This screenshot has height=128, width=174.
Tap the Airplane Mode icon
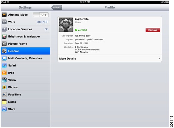click(4, 15)
